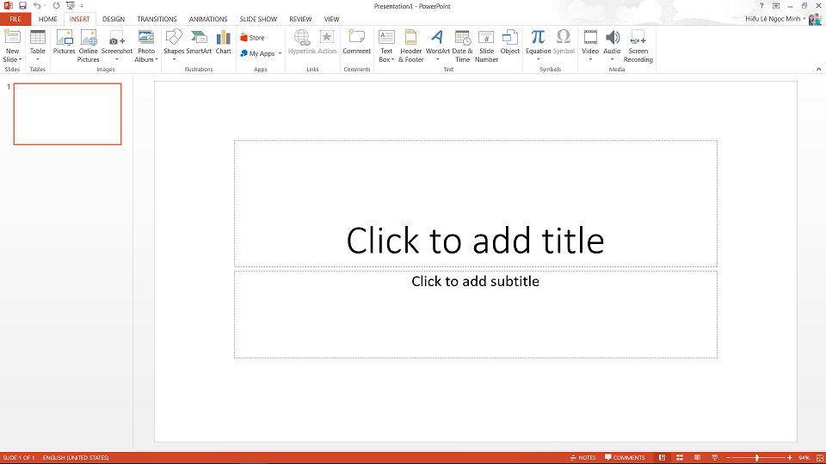826x464 pixels.
Task: Switch to Normal view in status bar
Action: pos(663,458)
